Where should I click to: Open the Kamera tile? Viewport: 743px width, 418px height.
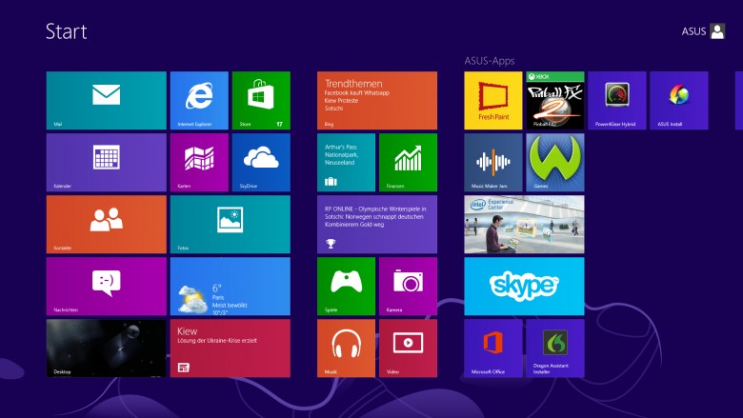pos(408,287)
